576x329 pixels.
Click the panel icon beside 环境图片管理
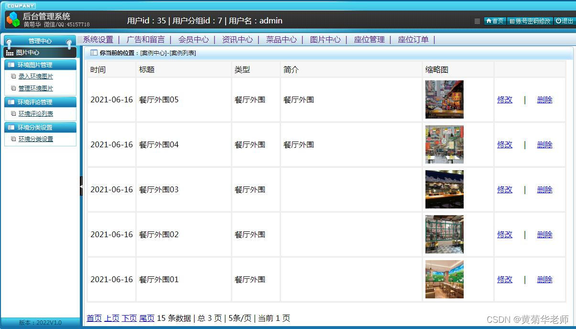pos(11,65)
